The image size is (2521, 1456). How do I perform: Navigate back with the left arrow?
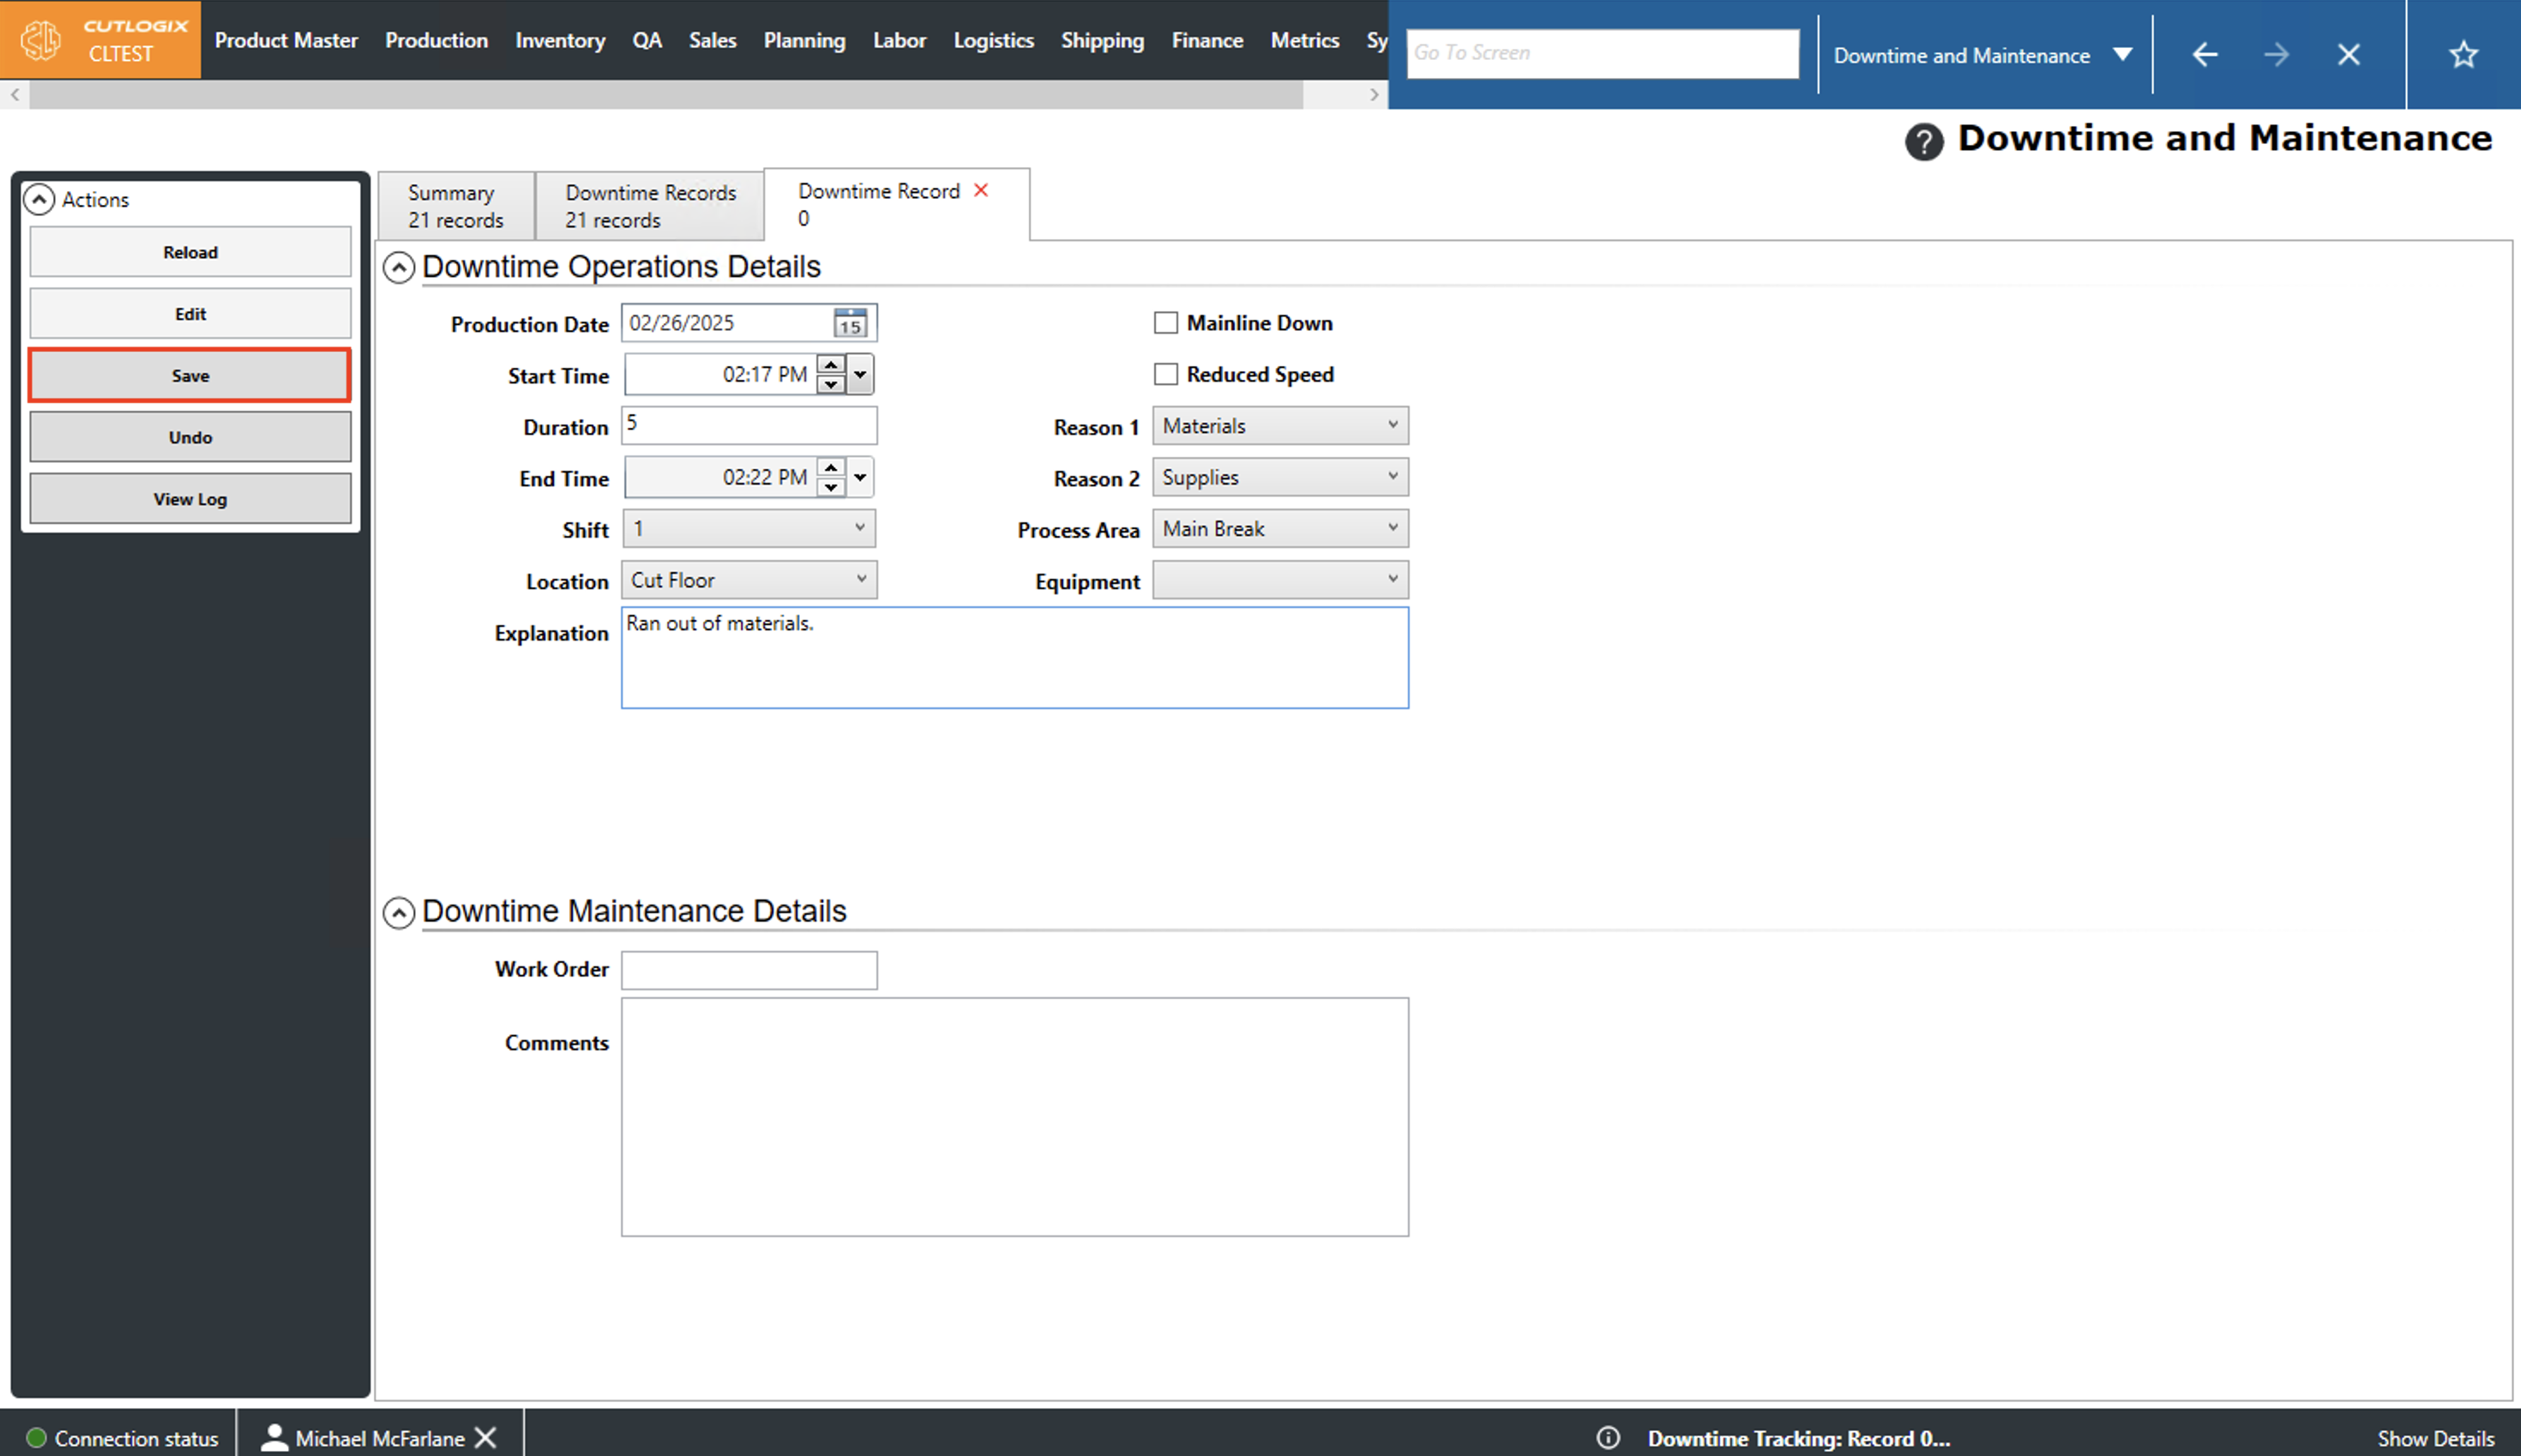coord(2205,54)
